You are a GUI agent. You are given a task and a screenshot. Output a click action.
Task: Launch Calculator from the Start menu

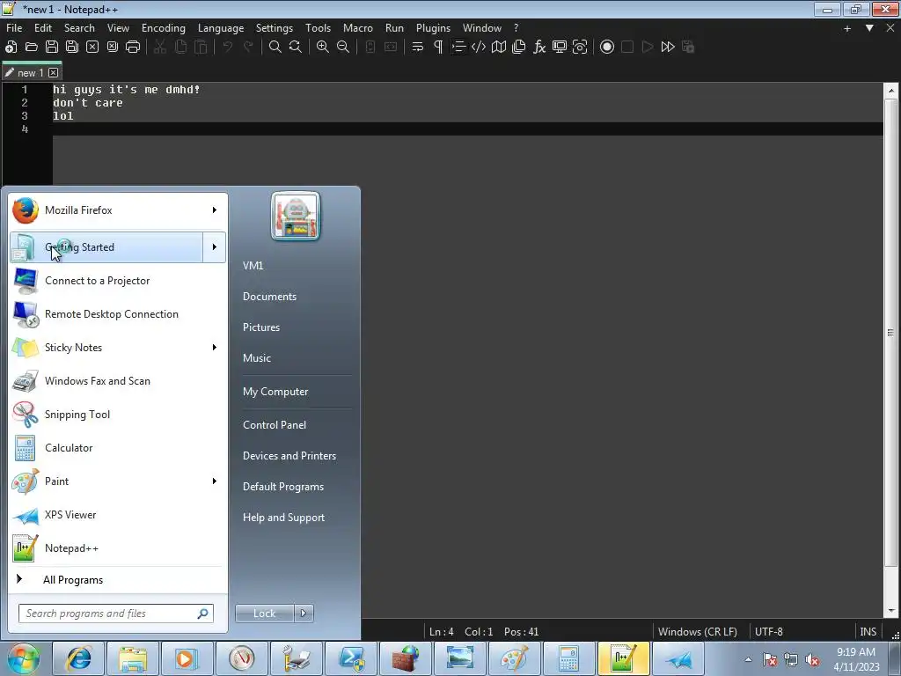tap(117, 448)
